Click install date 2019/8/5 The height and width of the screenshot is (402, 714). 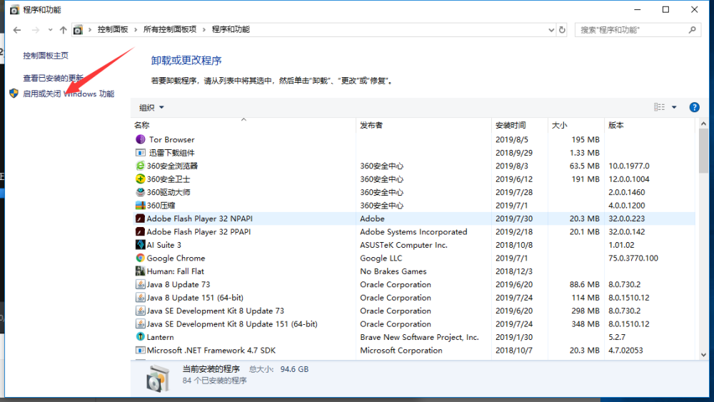point(511,140)
